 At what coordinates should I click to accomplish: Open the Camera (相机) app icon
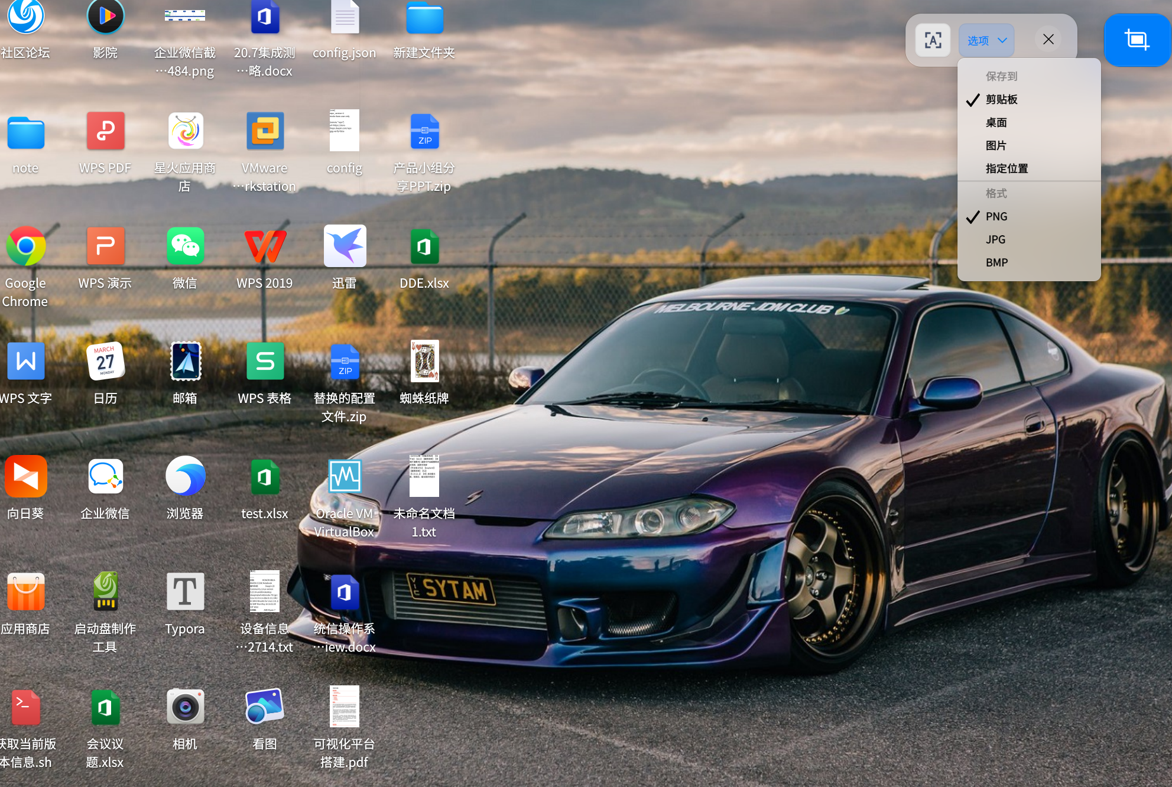185,707
